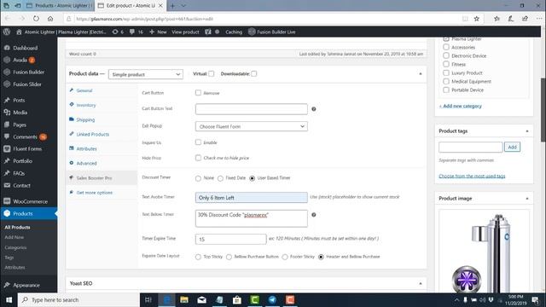This screenshot has width=546, height=307.
Task: Click the Timer Expire Time field
Action: point(230,239)
